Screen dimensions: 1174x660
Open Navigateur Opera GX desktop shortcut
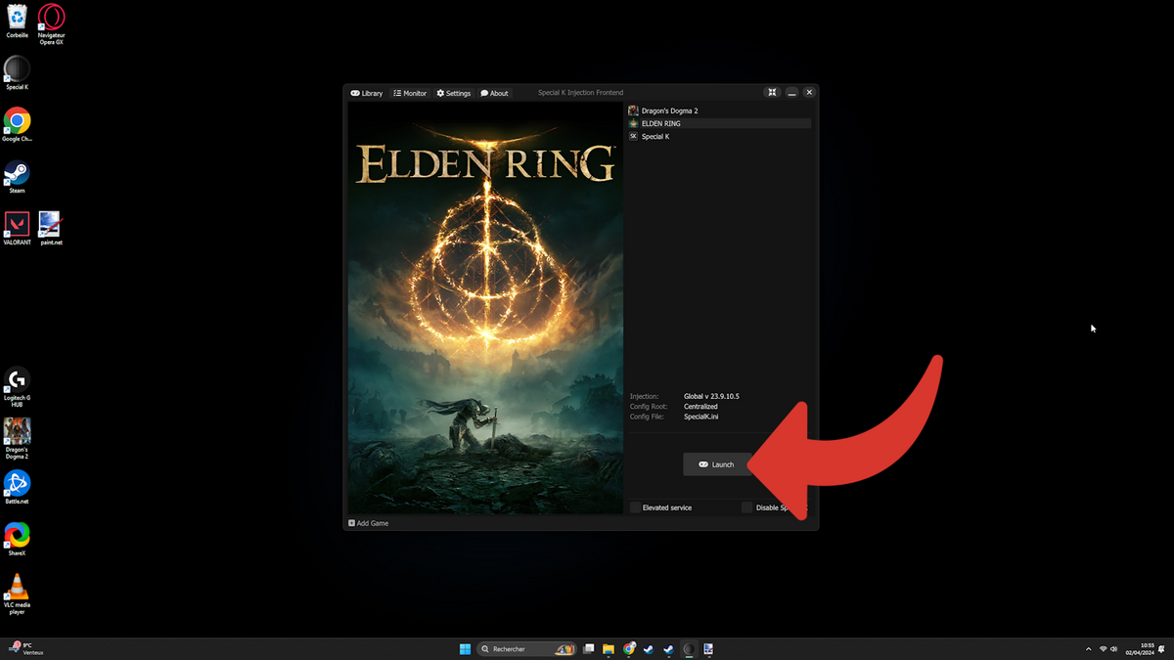[52, 24]
